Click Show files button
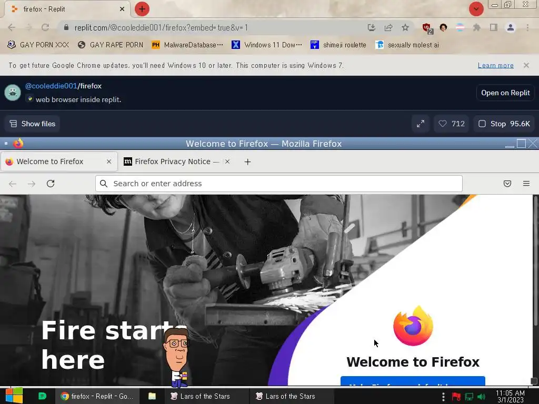The height and width of the screenshot is (404, 539). click(32, 124)
